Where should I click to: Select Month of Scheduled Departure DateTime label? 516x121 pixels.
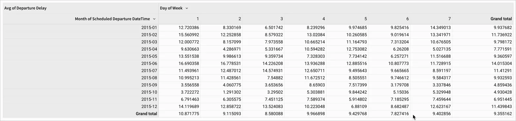(x=112, y=19)
